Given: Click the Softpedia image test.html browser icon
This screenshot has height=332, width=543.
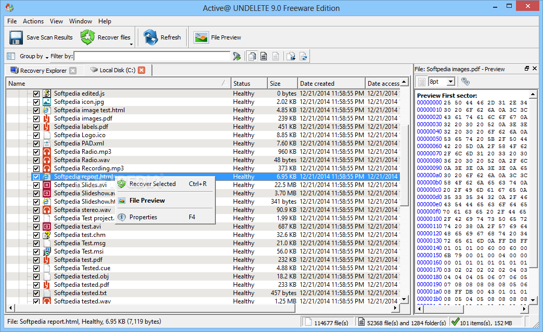Looking at the screenshot, I should pos(47,110).
